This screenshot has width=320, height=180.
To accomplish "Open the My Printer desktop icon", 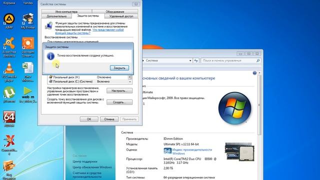I will coord(28,21).
